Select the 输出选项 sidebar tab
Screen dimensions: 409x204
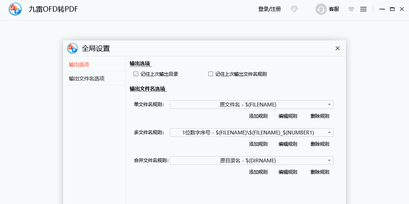[x=79, y=65]
